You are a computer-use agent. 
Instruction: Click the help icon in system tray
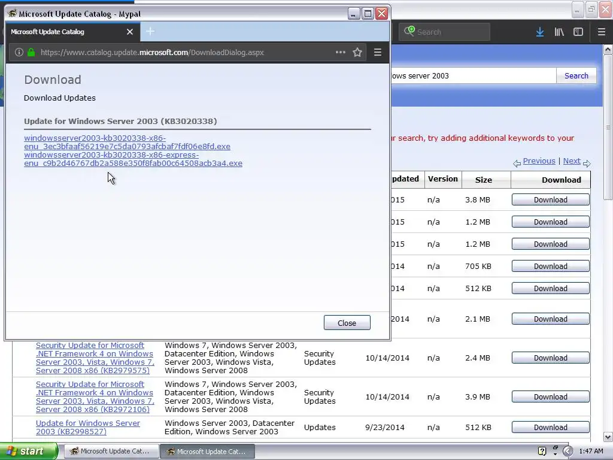click(x=542, y=451)
